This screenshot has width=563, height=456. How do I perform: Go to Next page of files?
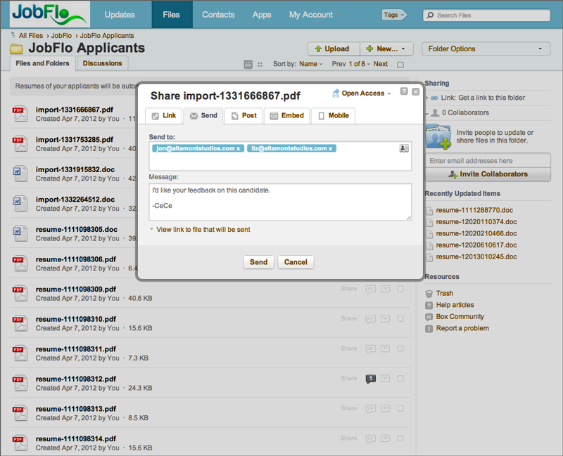[380, 64]
